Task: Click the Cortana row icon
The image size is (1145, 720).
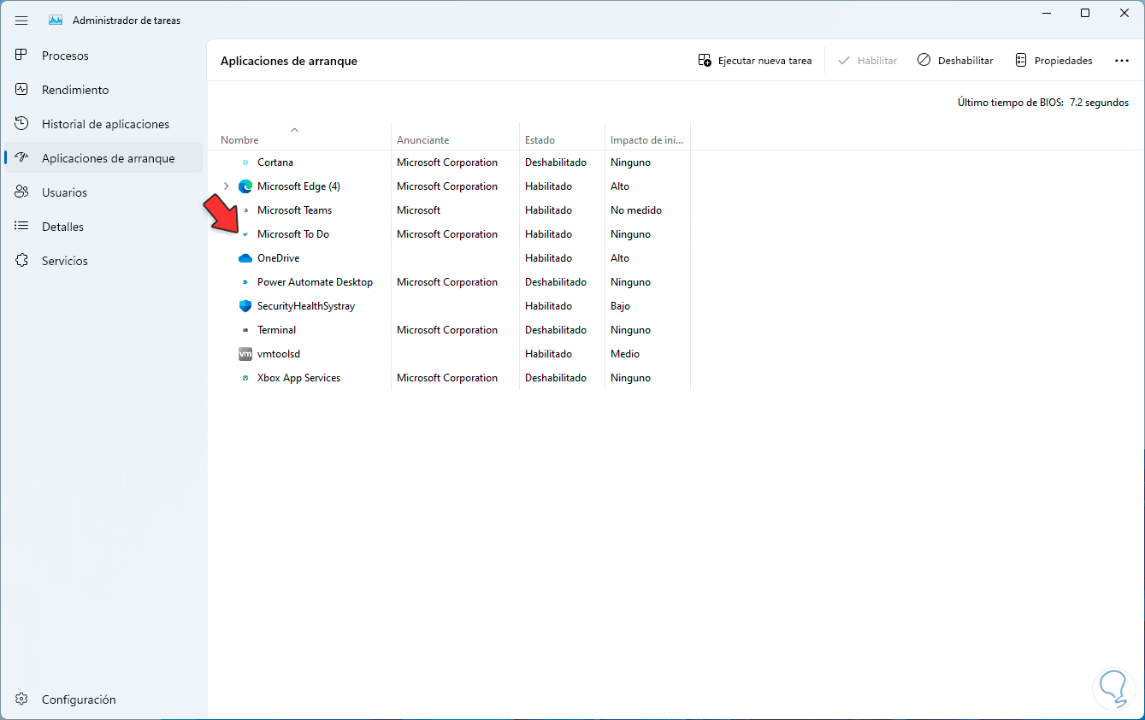Action: point(245,162)
